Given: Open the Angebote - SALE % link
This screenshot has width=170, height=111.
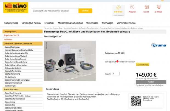Looking at the screenshot, I should pos(12,35).
